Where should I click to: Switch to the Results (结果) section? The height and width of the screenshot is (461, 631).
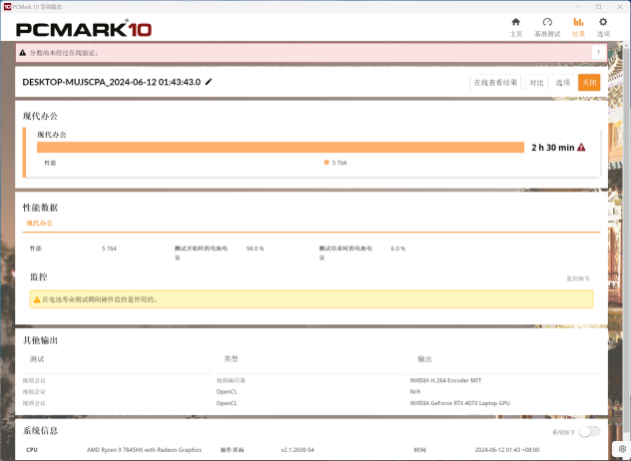tap(578, 27)
